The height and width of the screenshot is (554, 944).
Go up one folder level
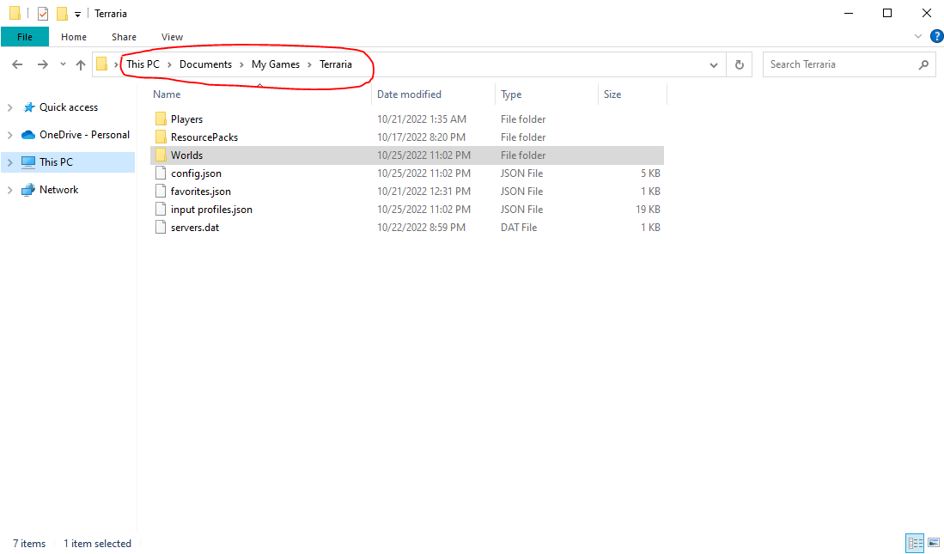[80, 64]
